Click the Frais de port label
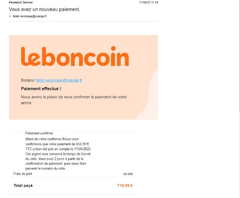240x198 pixels. pos(23,174)
